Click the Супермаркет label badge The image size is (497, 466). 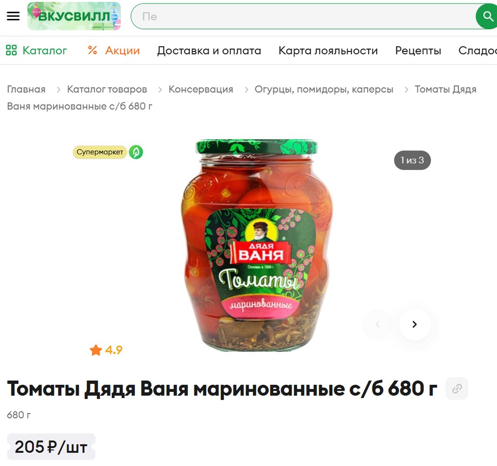(x=100, y=152)
